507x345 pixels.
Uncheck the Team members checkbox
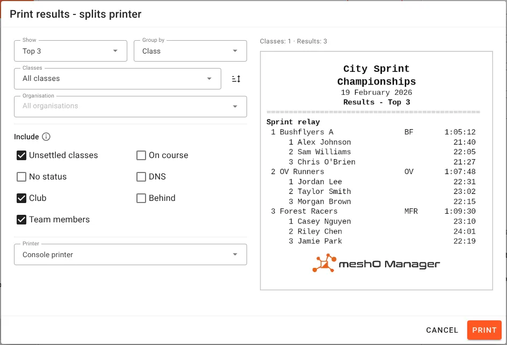coord(21,220)
